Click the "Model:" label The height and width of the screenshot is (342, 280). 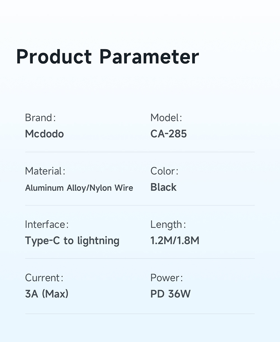pos(166,118)
